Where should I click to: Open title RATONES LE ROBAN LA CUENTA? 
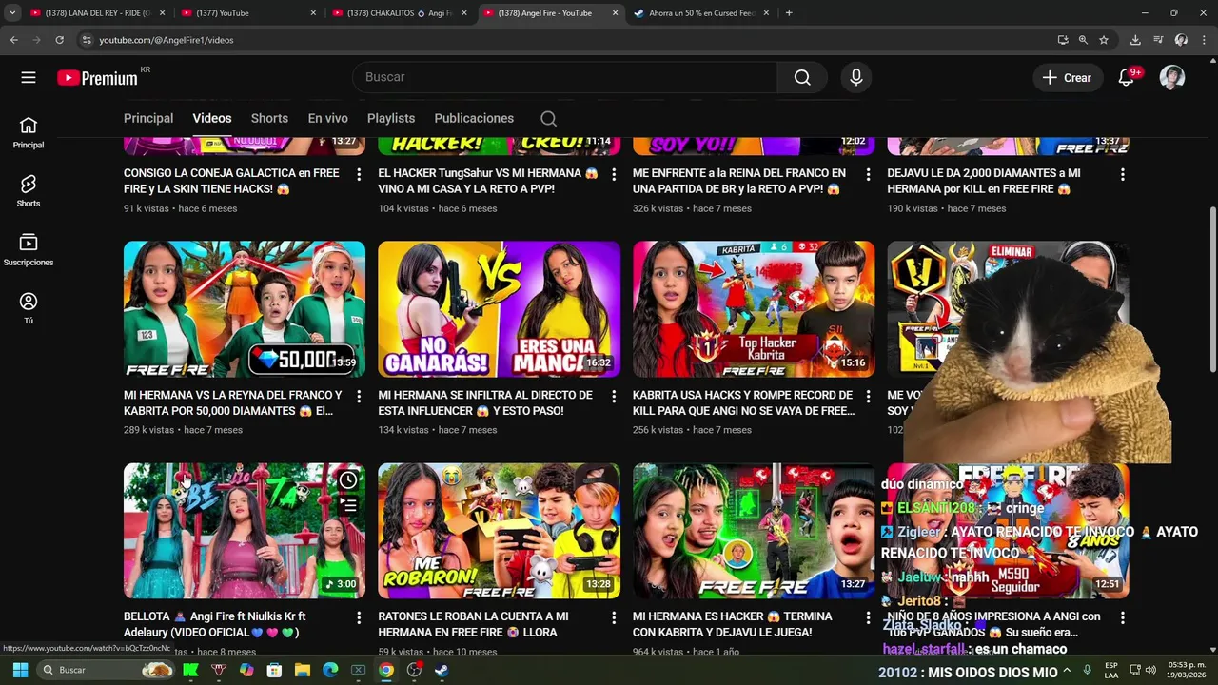[x=473, y=624]
